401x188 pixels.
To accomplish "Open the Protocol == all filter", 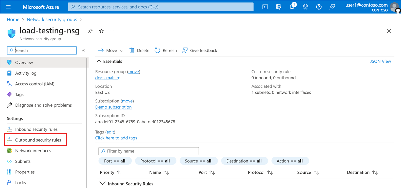I will point(155,161).
